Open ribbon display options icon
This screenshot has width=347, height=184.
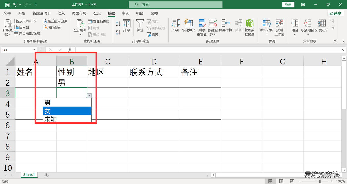point(303,5)
